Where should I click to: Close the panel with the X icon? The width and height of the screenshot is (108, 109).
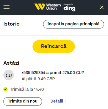click(x=102, y=7)
